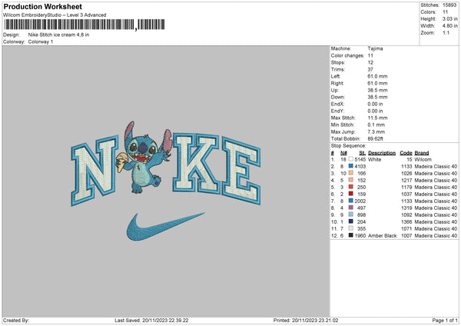Click stitch count 5145 in stop 1
This screenshot has height=326, width=461.
coord(360,159)
